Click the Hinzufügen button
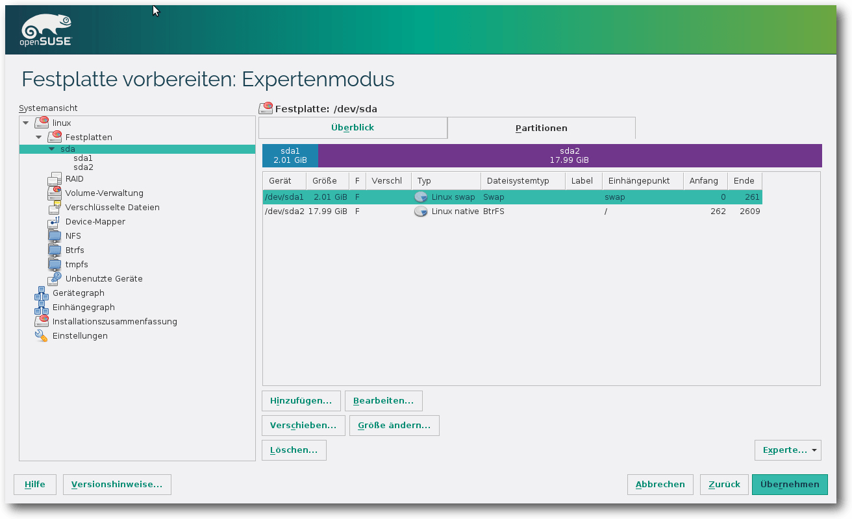Screen dimensions: 852x519 tap(301, 401)
